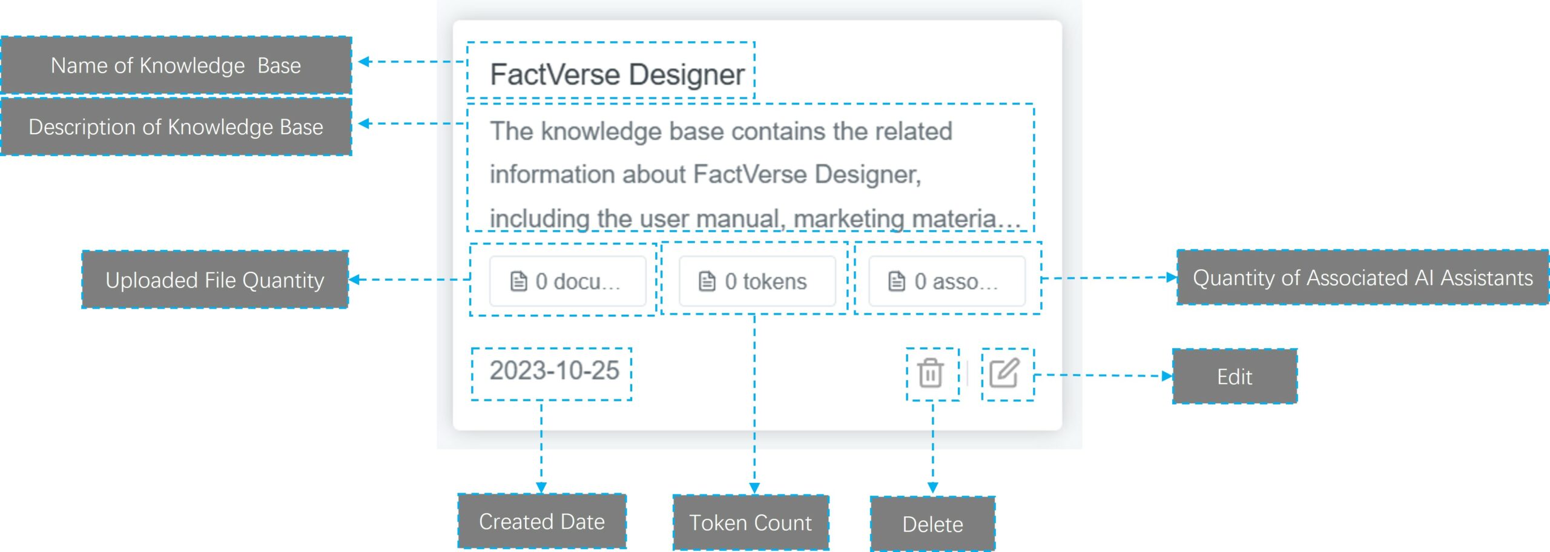Click the gray 'Edit' label box

(x=1235, y=376)
